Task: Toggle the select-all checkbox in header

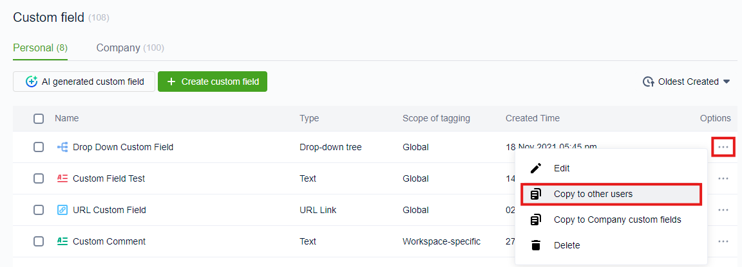Action: [x=39, y=118]
